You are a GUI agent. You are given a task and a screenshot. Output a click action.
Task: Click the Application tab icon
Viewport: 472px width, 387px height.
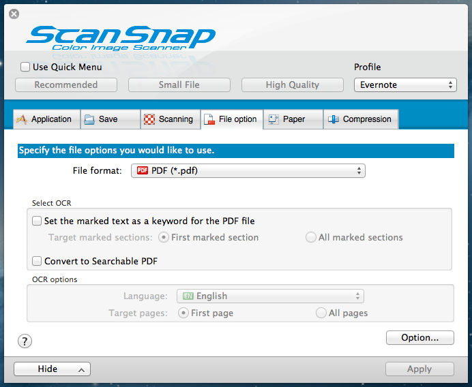pyautogui.click(x=22, y=119)
